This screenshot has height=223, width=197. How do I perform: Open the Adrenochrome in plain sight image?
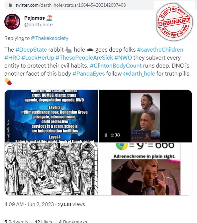pyautogui.click(x=145, y=169)
